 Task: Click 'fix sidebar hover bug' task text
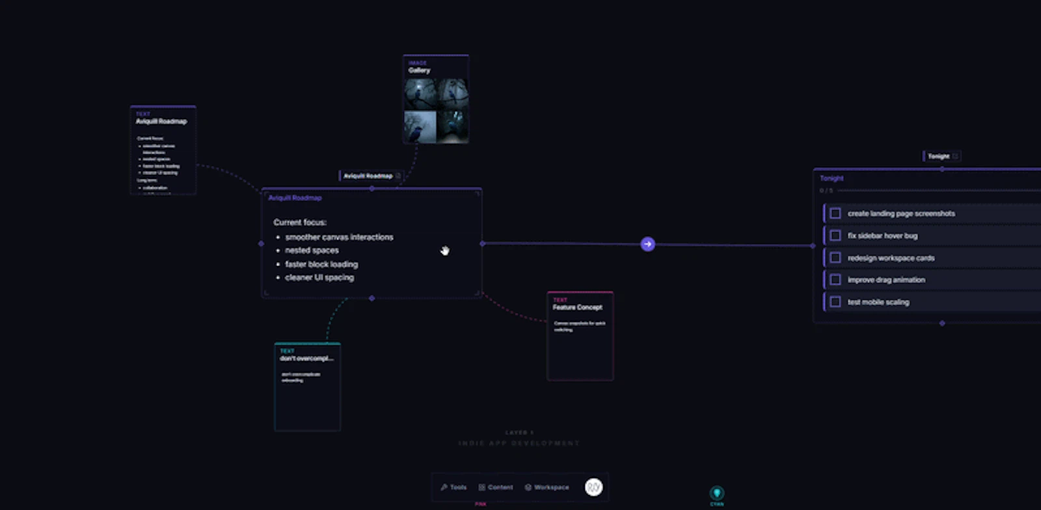(882, 235)
